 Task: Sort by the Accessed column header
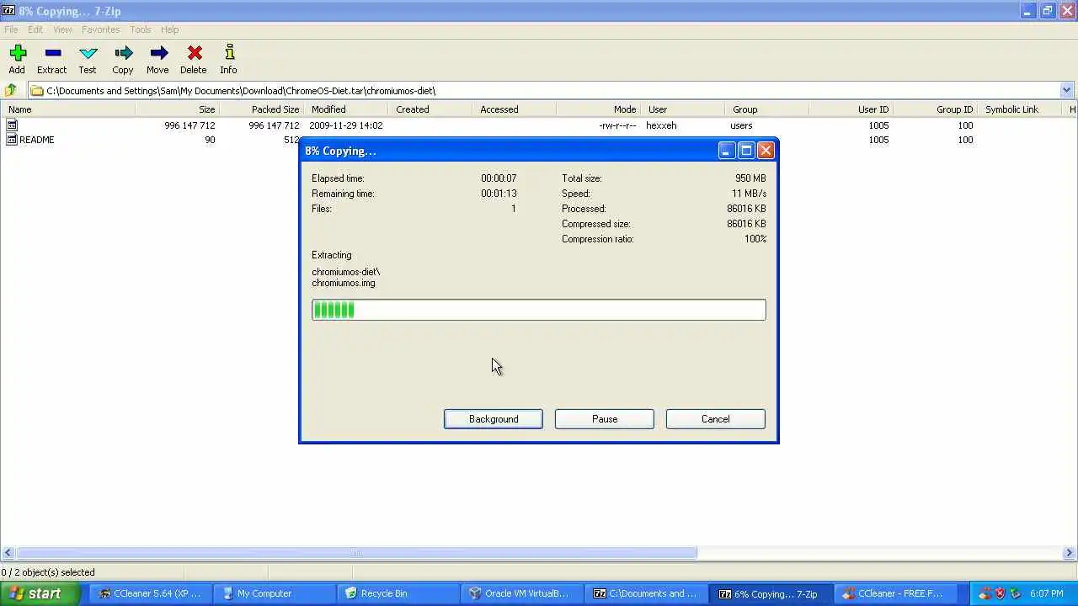[514, 109]
